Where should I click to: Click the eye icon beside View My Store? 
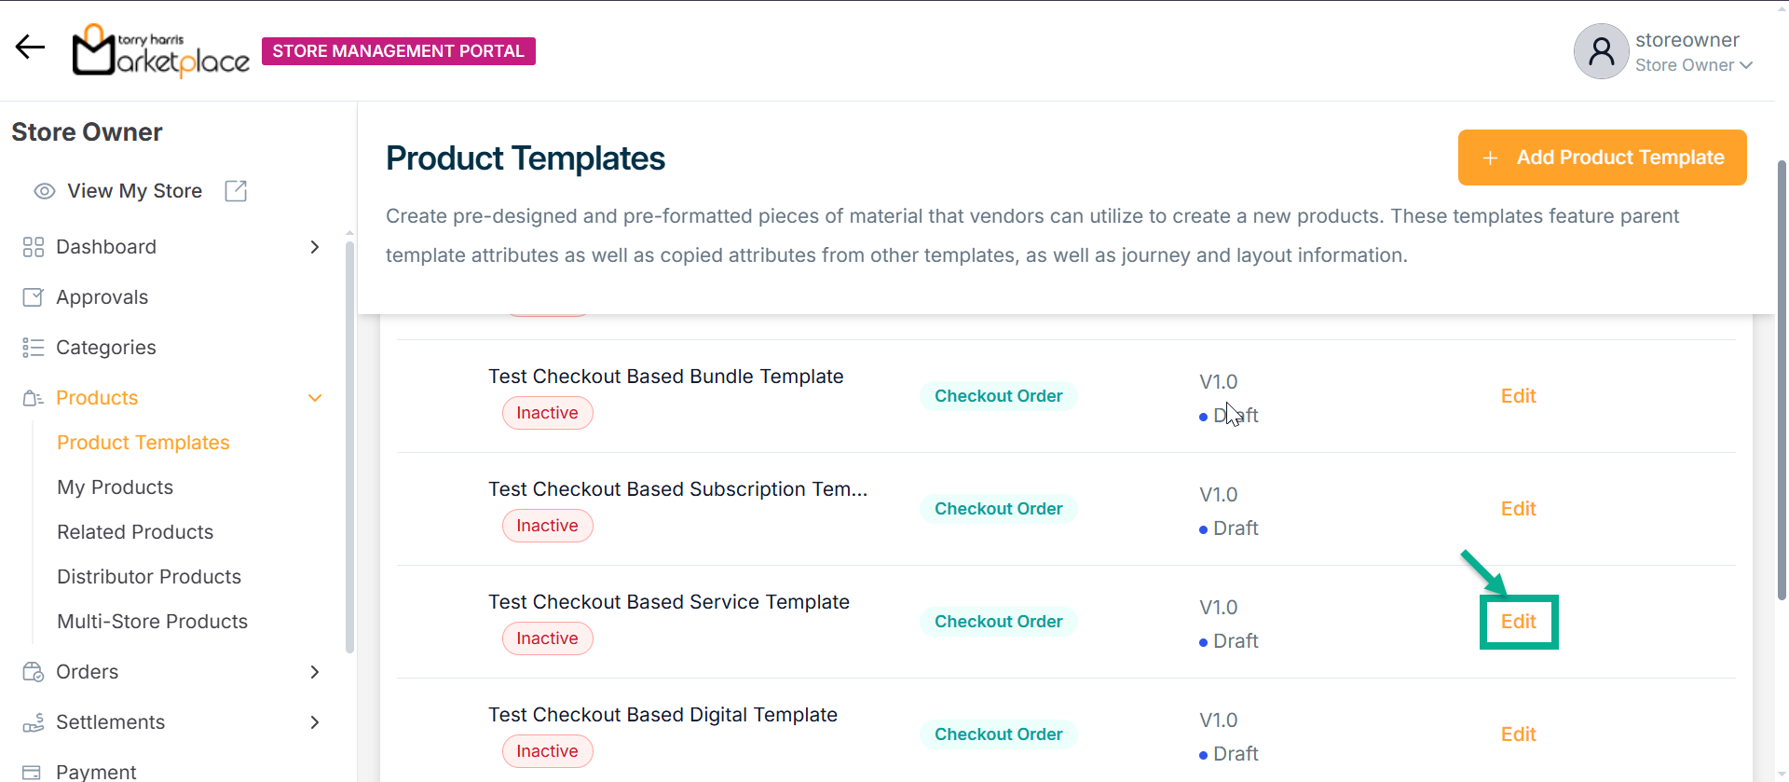(x=45, y=191)
